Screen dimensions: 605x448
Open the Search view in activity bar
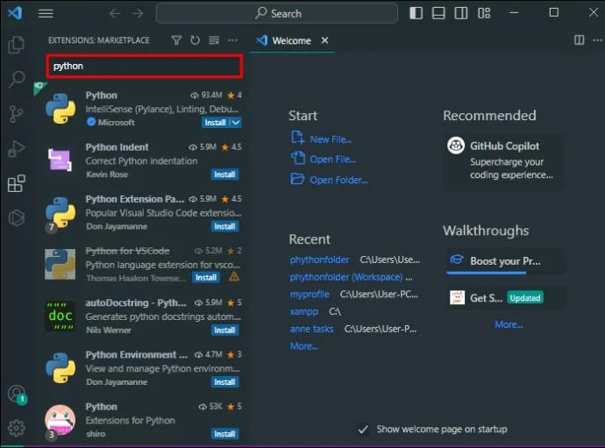(x=16, y=80)
